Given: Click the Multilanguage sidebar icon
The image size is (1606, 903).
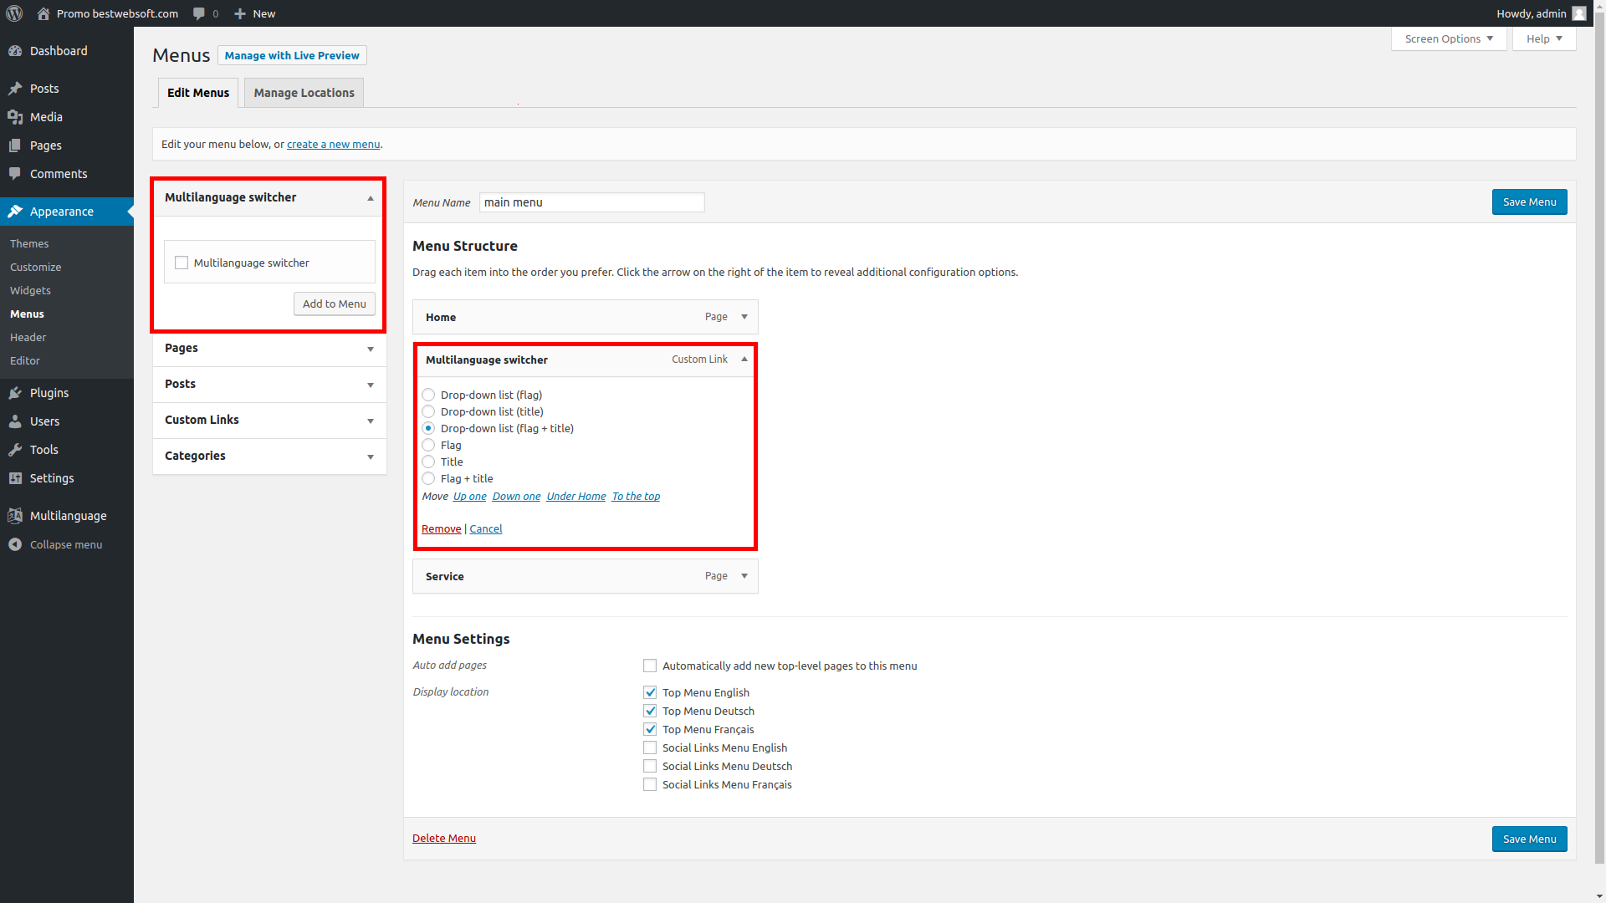Looking at the screenshot, I should 15,516.
